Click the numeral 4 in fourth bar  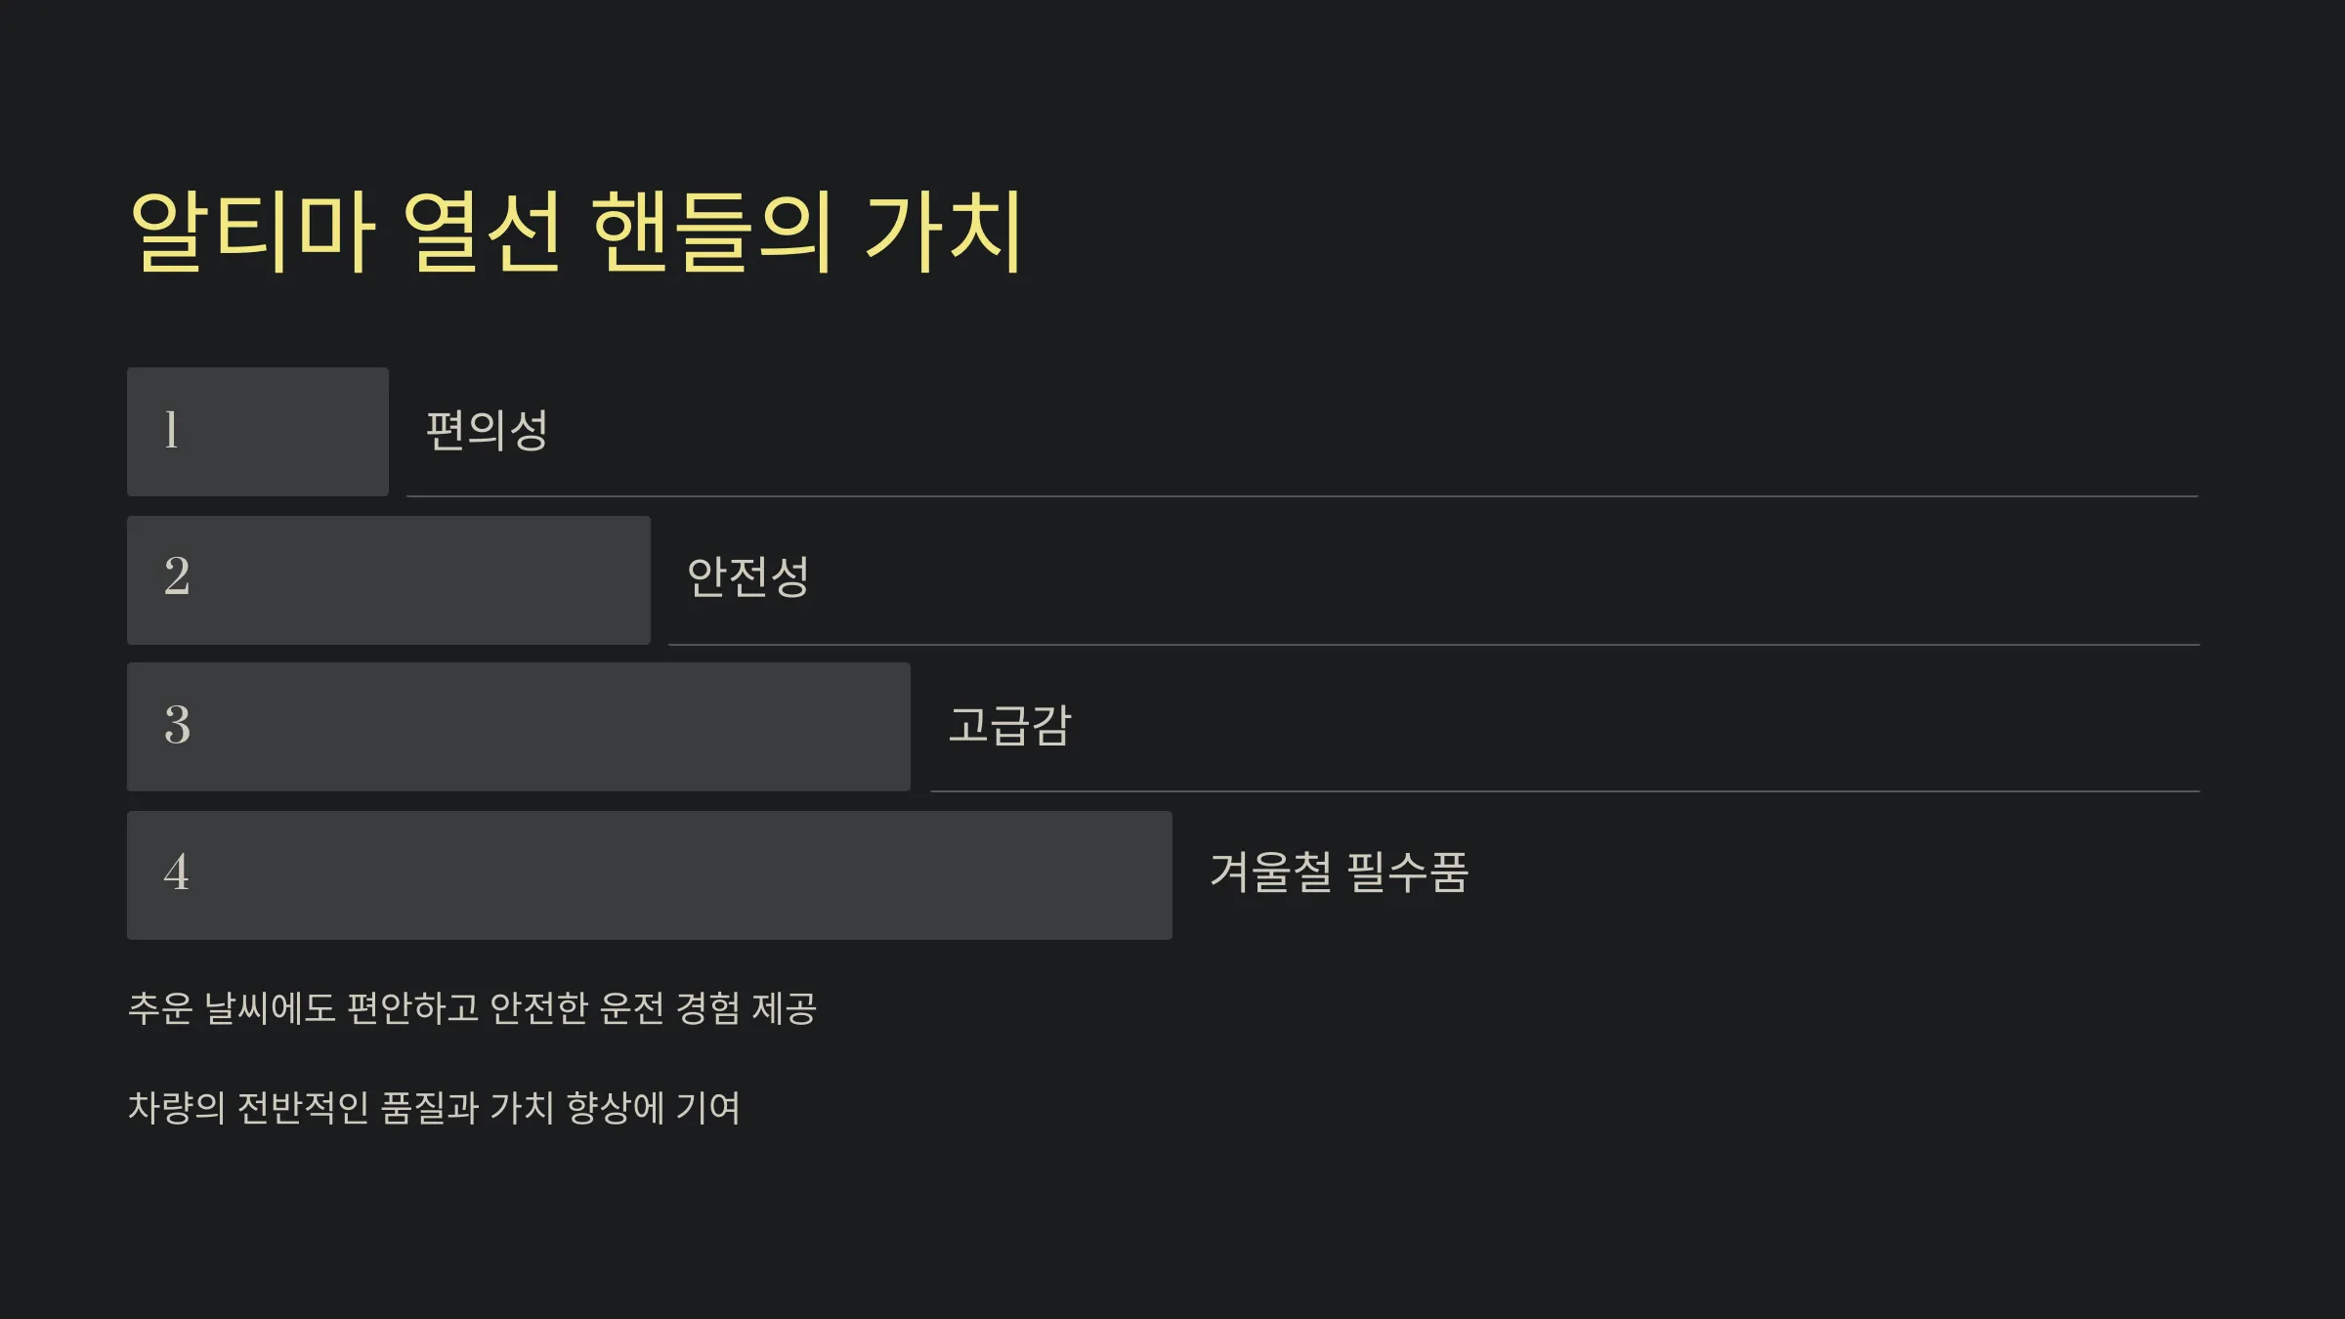pos(177,872)
